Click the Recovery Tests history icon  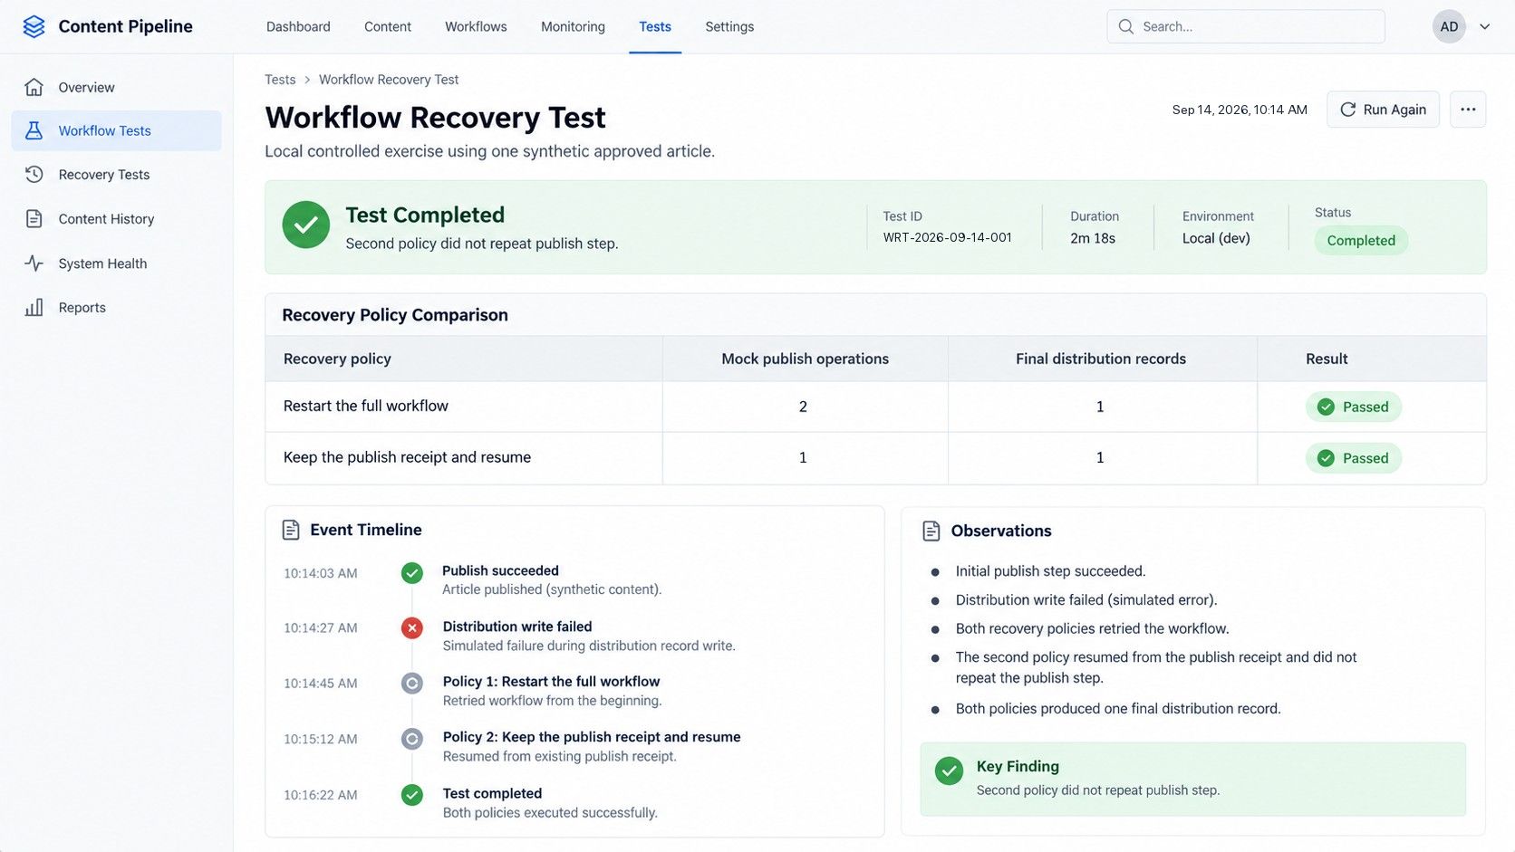[34, 174]
